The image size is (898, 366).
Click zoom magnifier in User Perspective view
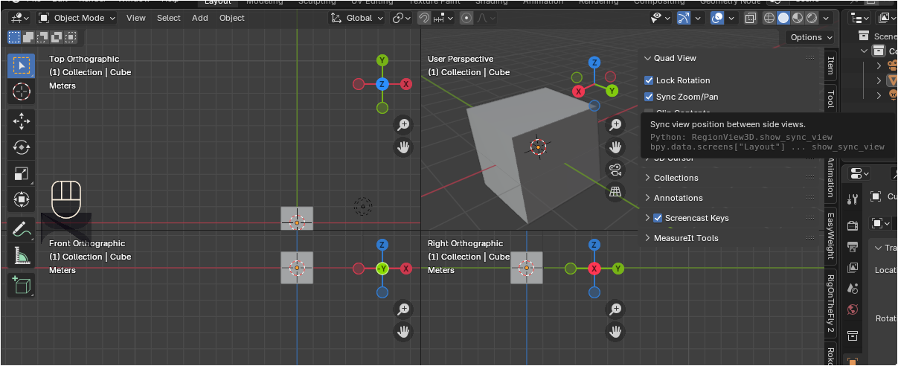615,125
